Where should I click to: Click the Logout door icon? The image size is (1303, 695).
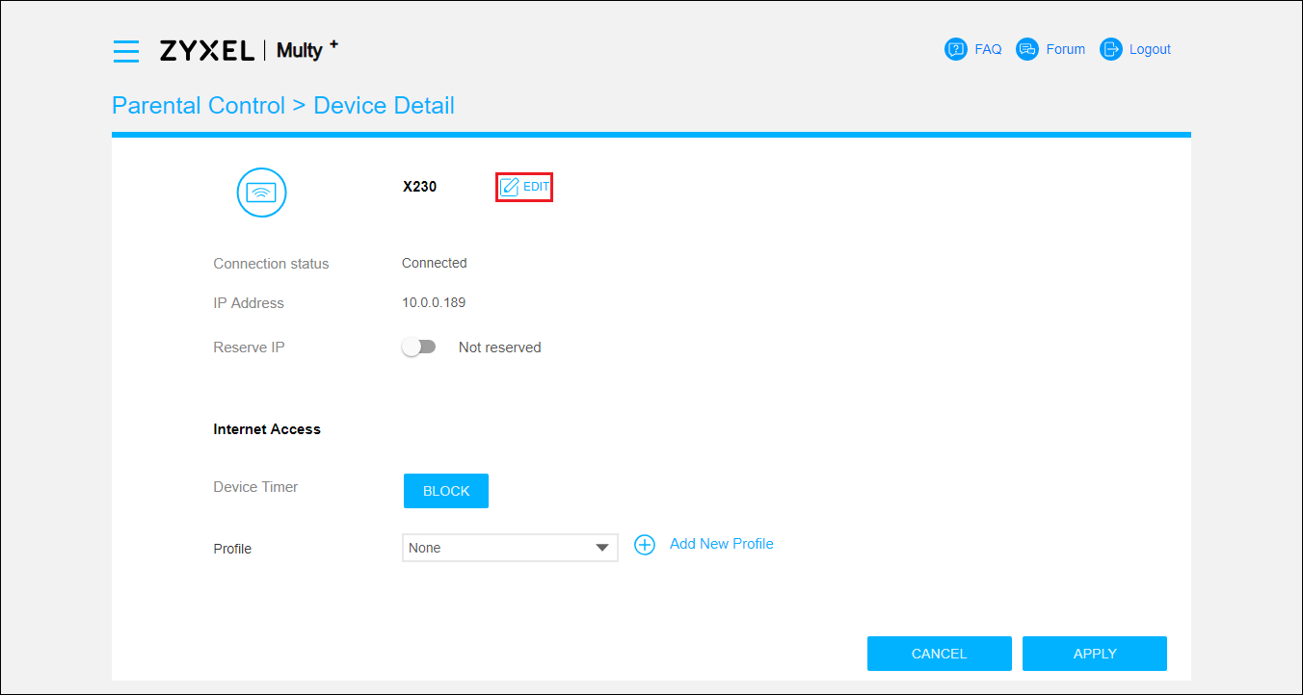click(1111, 49)
